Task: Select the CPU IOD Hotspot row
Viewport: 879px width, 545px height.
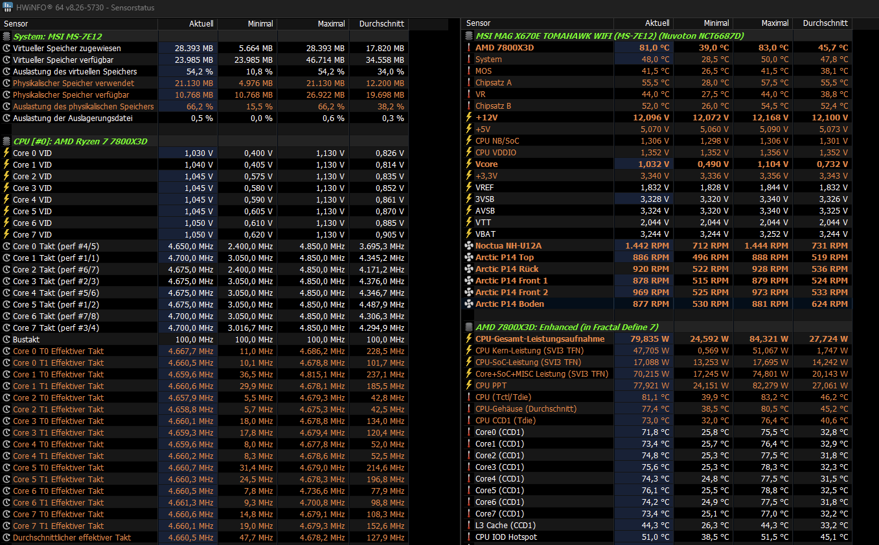Action: (657, 537)
